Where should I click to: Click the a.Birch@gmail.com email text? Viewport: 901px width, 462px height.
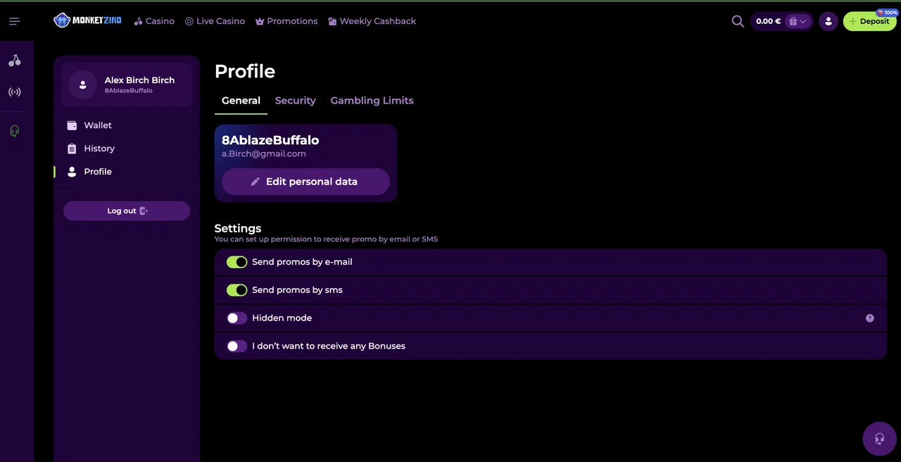[264, 154]
